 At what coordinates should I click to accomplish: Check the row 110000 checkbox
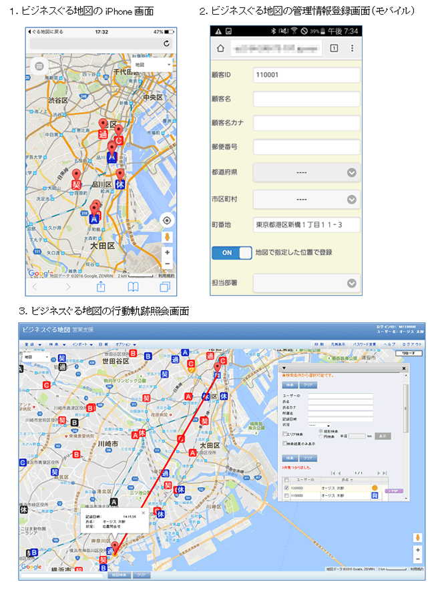tap(286, 495)
